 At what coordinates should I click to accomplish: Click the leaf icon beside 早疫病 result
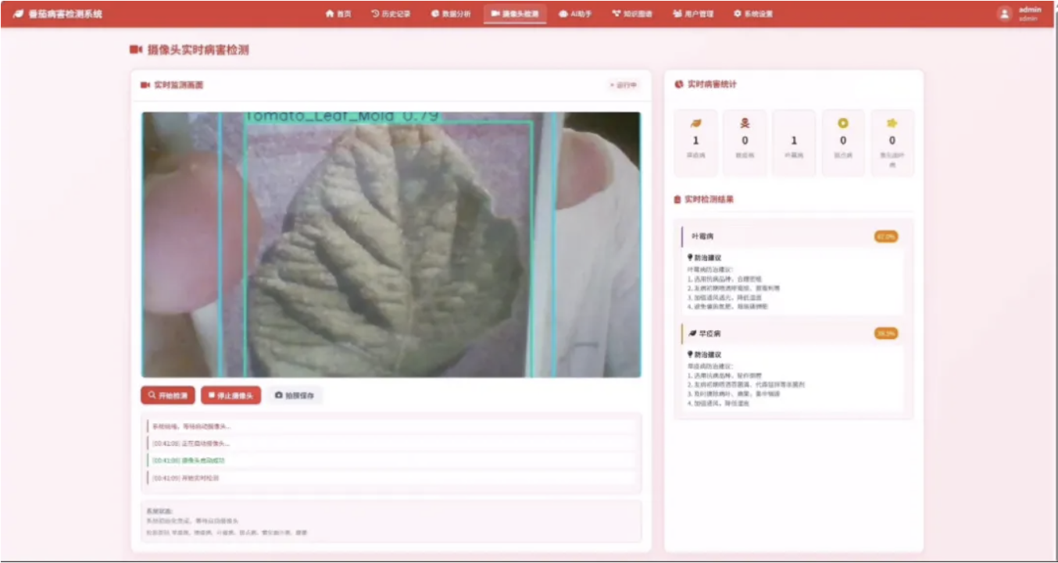click(692, 333)
